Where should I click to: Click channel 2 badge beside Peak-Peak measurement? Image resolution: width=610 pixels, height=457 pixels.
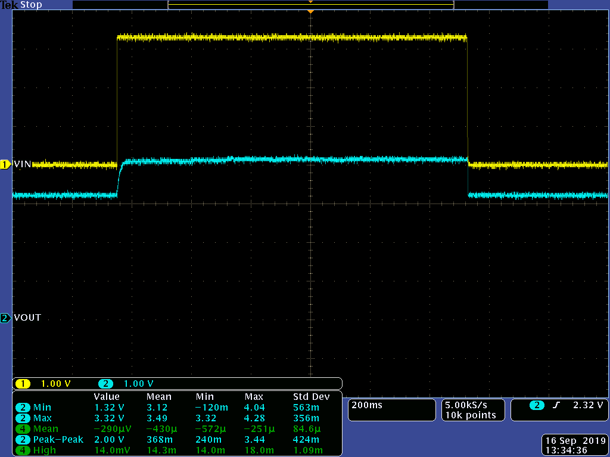(x=23, y=440)
